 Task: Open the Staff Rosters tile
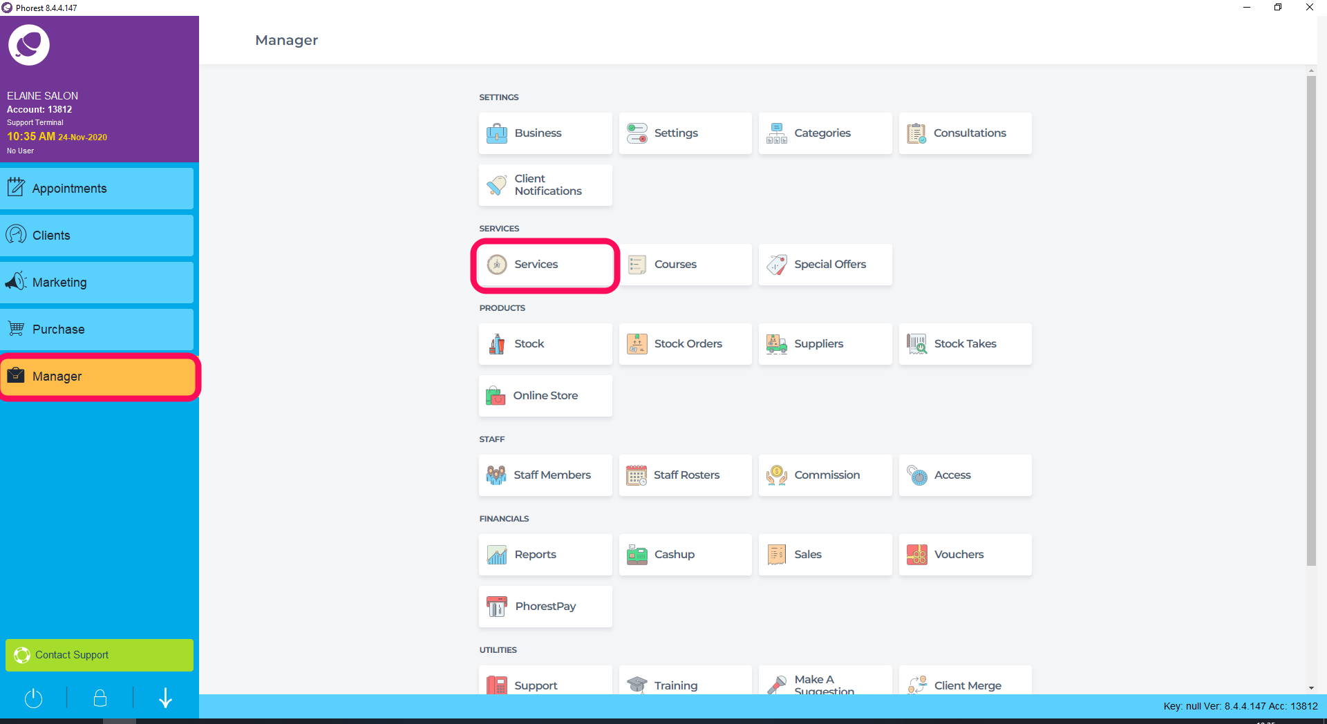point(685,475)
